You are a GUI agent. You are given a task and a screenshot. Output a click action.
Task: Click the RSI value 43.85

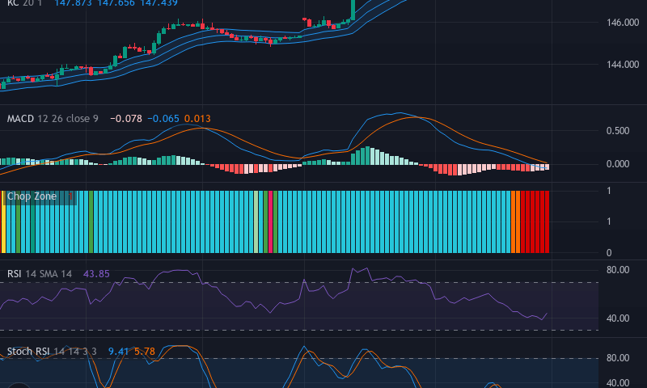(96, 274)
